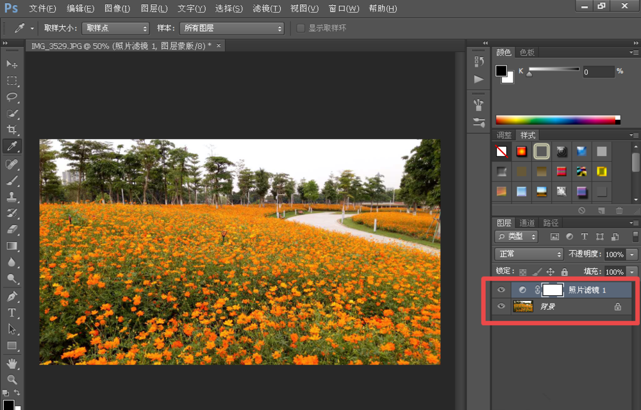Select the Move tool
The image size is (641, 410).
coord(12,65)
